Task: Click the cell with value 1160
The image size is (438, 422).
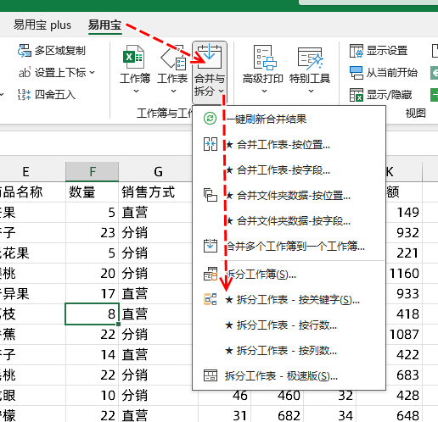Action: [x=404, y=273]
